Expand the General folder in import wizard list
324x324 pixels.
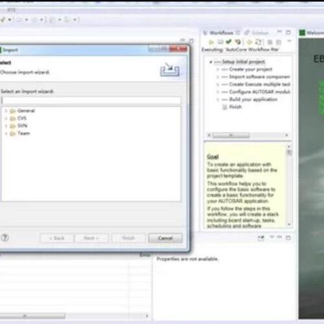[6, 111]
